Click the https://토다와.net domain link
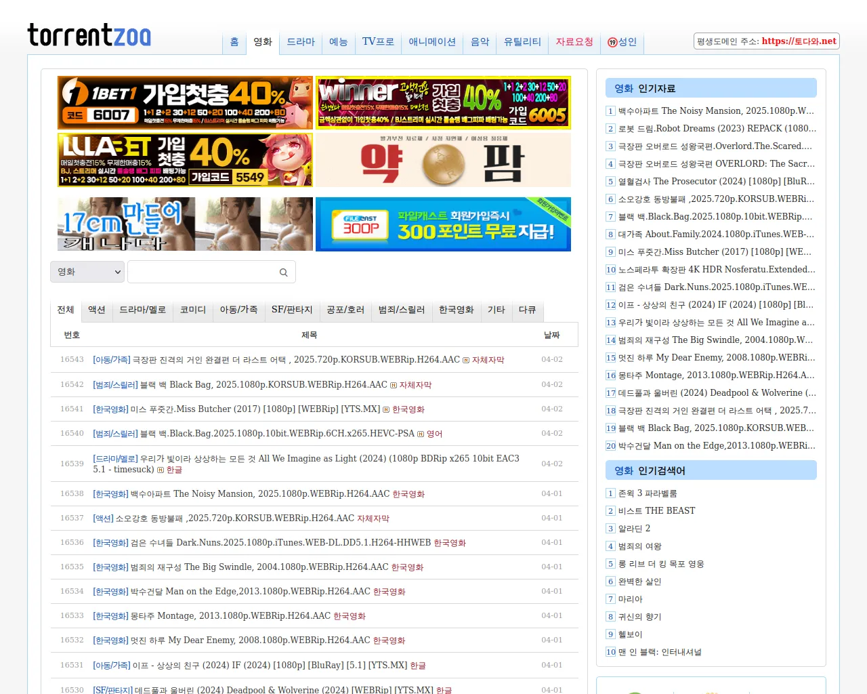 (799, 41)
